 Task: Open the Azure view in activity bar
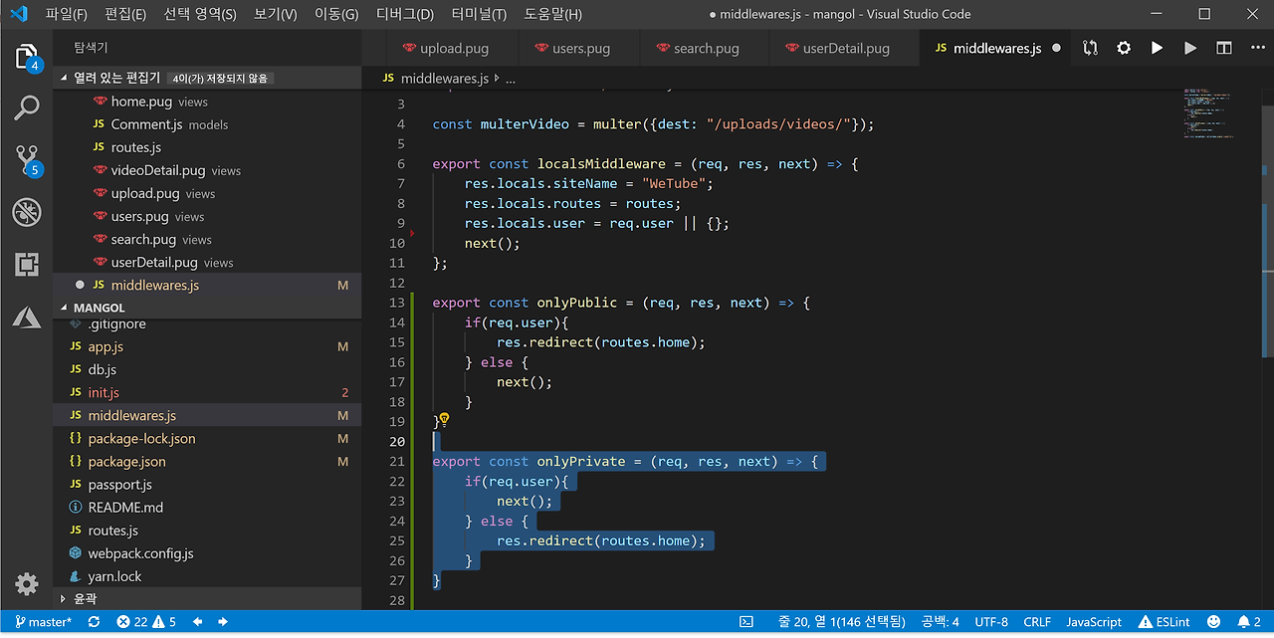point(27,317)
